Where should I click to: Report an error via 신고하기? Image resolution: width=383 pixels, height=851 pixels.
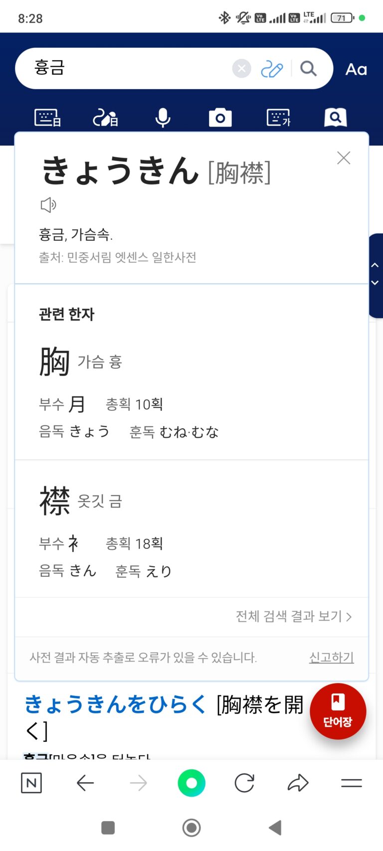pyautogui.click(x=331, y=657)
